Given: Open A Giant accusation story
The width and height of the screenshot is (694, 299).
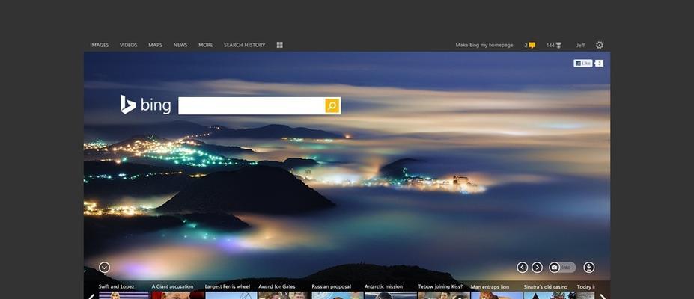Looking at the screenshot, I should [178, 291].
